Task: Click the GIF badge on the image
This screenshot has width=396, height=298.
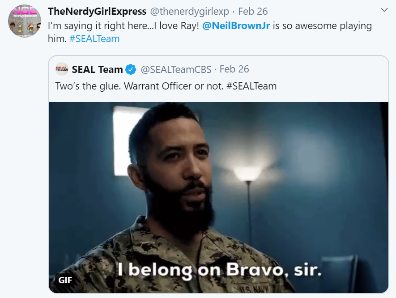Action: click(x=65, y=281)
